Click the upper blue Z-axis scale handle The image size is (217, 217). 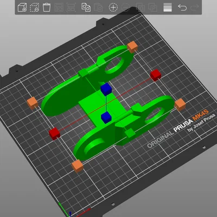click(x=106, y=89)
